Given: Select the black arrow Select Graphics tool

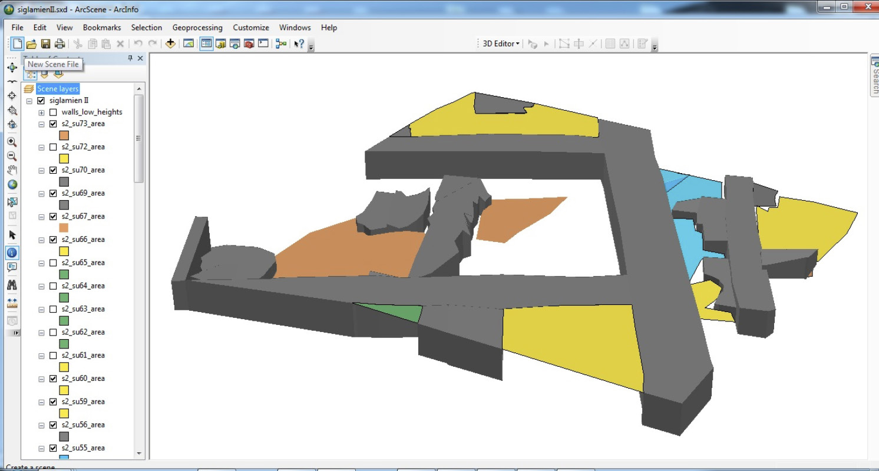Looking at the screenshot, I should point(12,235).
